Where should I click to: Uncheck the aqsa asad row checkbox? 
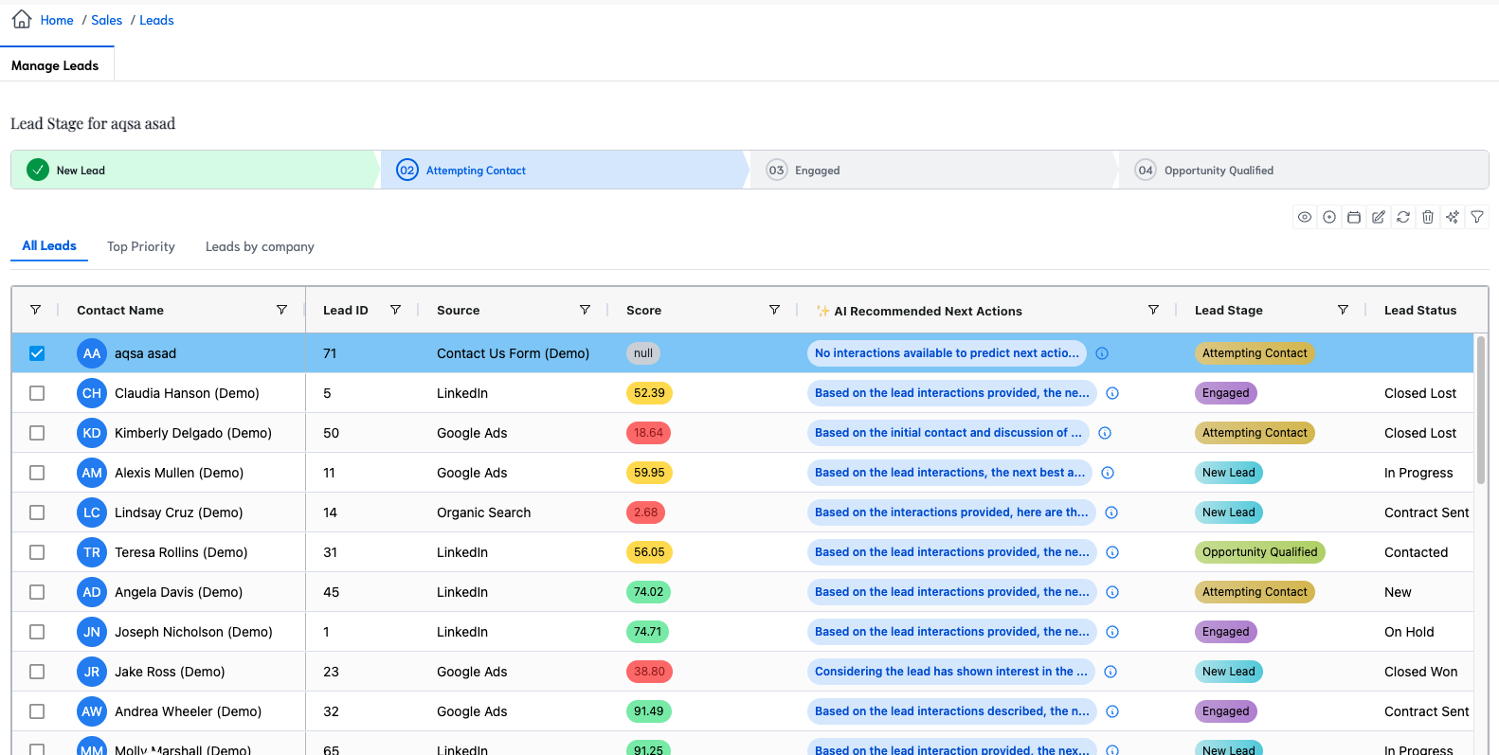click(37, 353)
